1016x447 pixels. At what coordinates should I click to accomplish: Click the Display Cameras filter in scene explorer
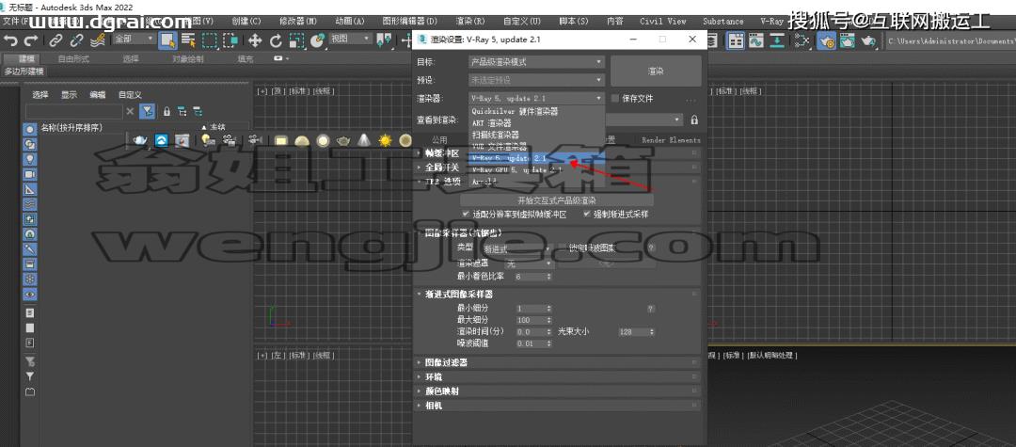[x=30, y=174]
